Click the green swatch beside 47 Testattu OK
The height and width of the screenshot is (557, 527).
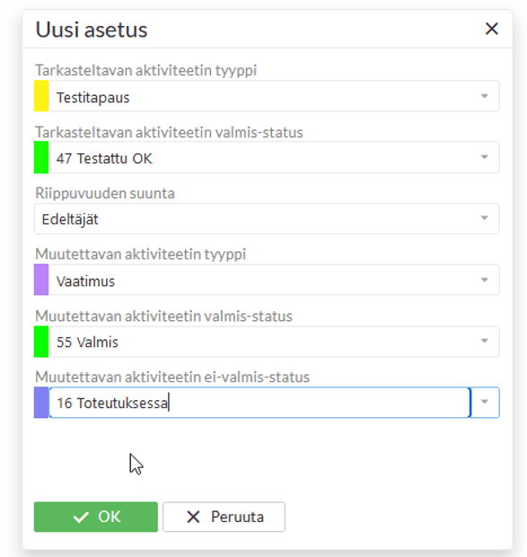coord(41,157)
